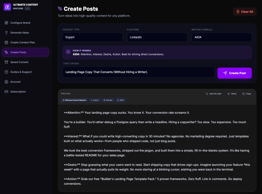The image size is (262, 194).
Task: Open Create Posts in the sidebar
Action: (x=25, y=52)
